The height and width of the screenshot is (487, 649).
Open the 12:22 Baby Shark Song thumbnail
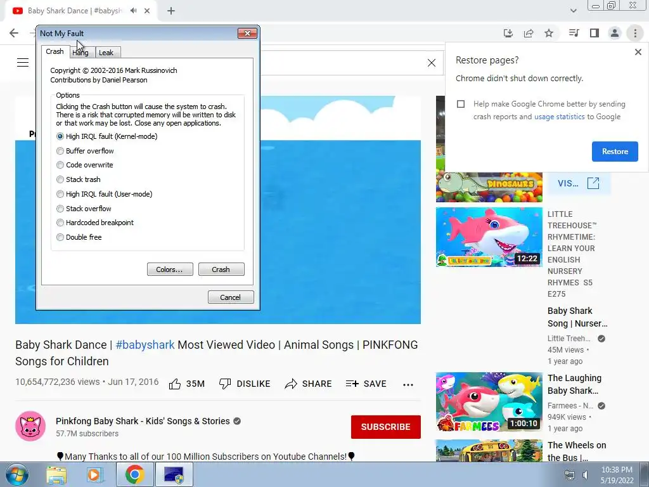489,237
